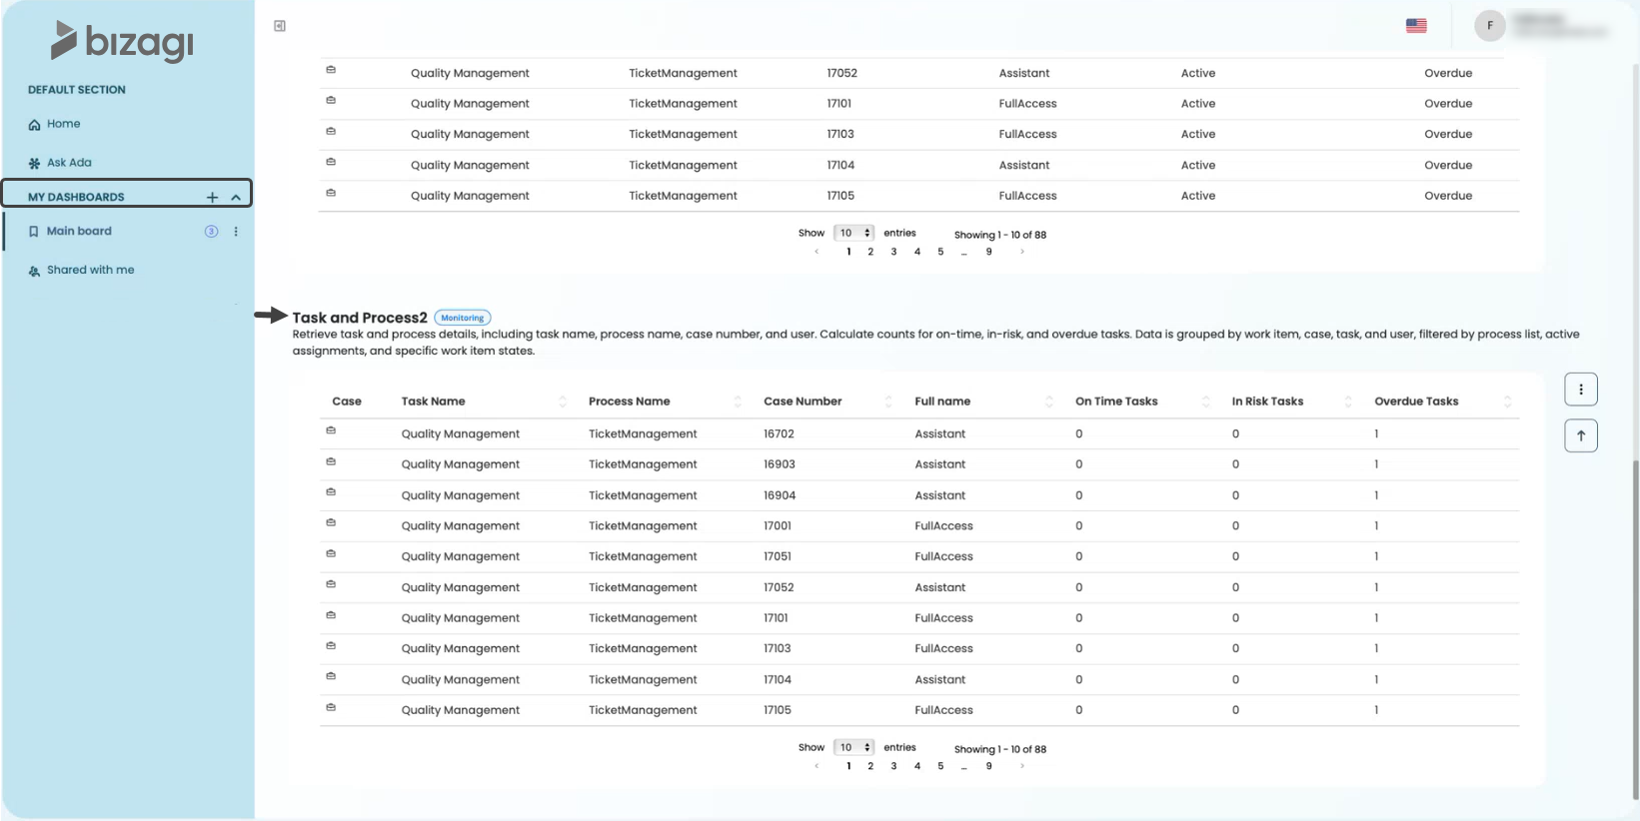Click case icon in row 17105 of Task and Process2

pyautogui.click(x=331, y=707)
